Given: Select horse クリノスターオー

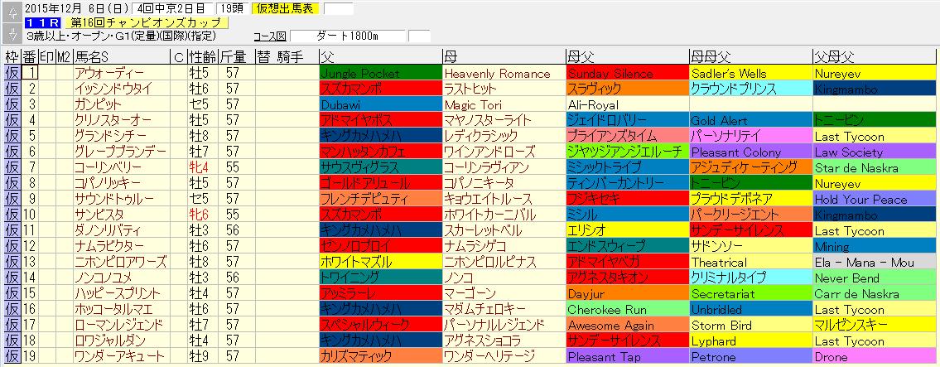Looking at the screenshot, I should point(122,120).
